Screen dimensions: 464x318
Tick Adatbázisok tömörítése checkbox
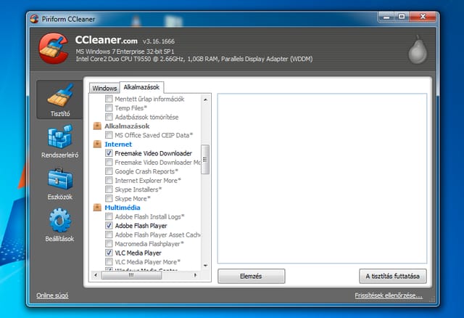pyautogui.click(x=109, y=117)
